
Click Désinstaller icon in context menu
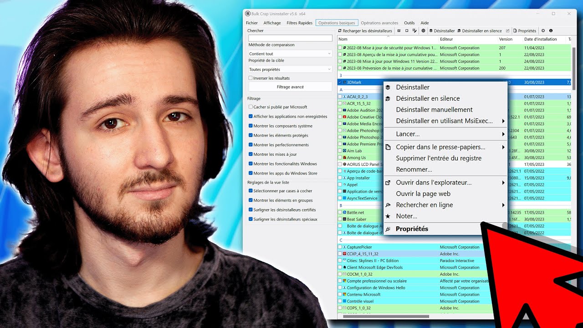point(388,87)
